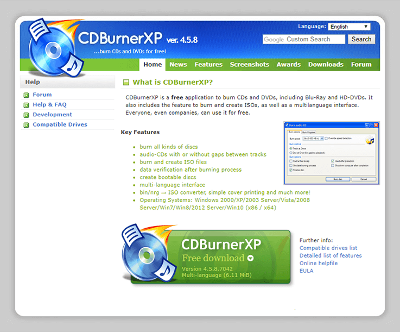Click 'burn all kinds of discs' feature text
This screenshot has width=400, height=332.
(x=169, y=147)
